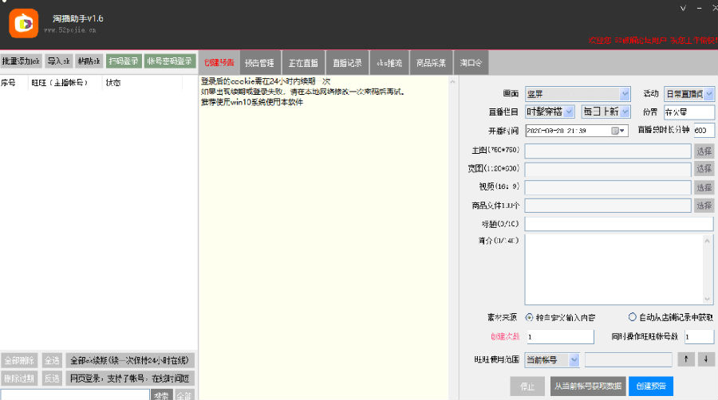The image size is (718, 400).
Task: Click 选择 button for 宽图 field
Action: 704,169
